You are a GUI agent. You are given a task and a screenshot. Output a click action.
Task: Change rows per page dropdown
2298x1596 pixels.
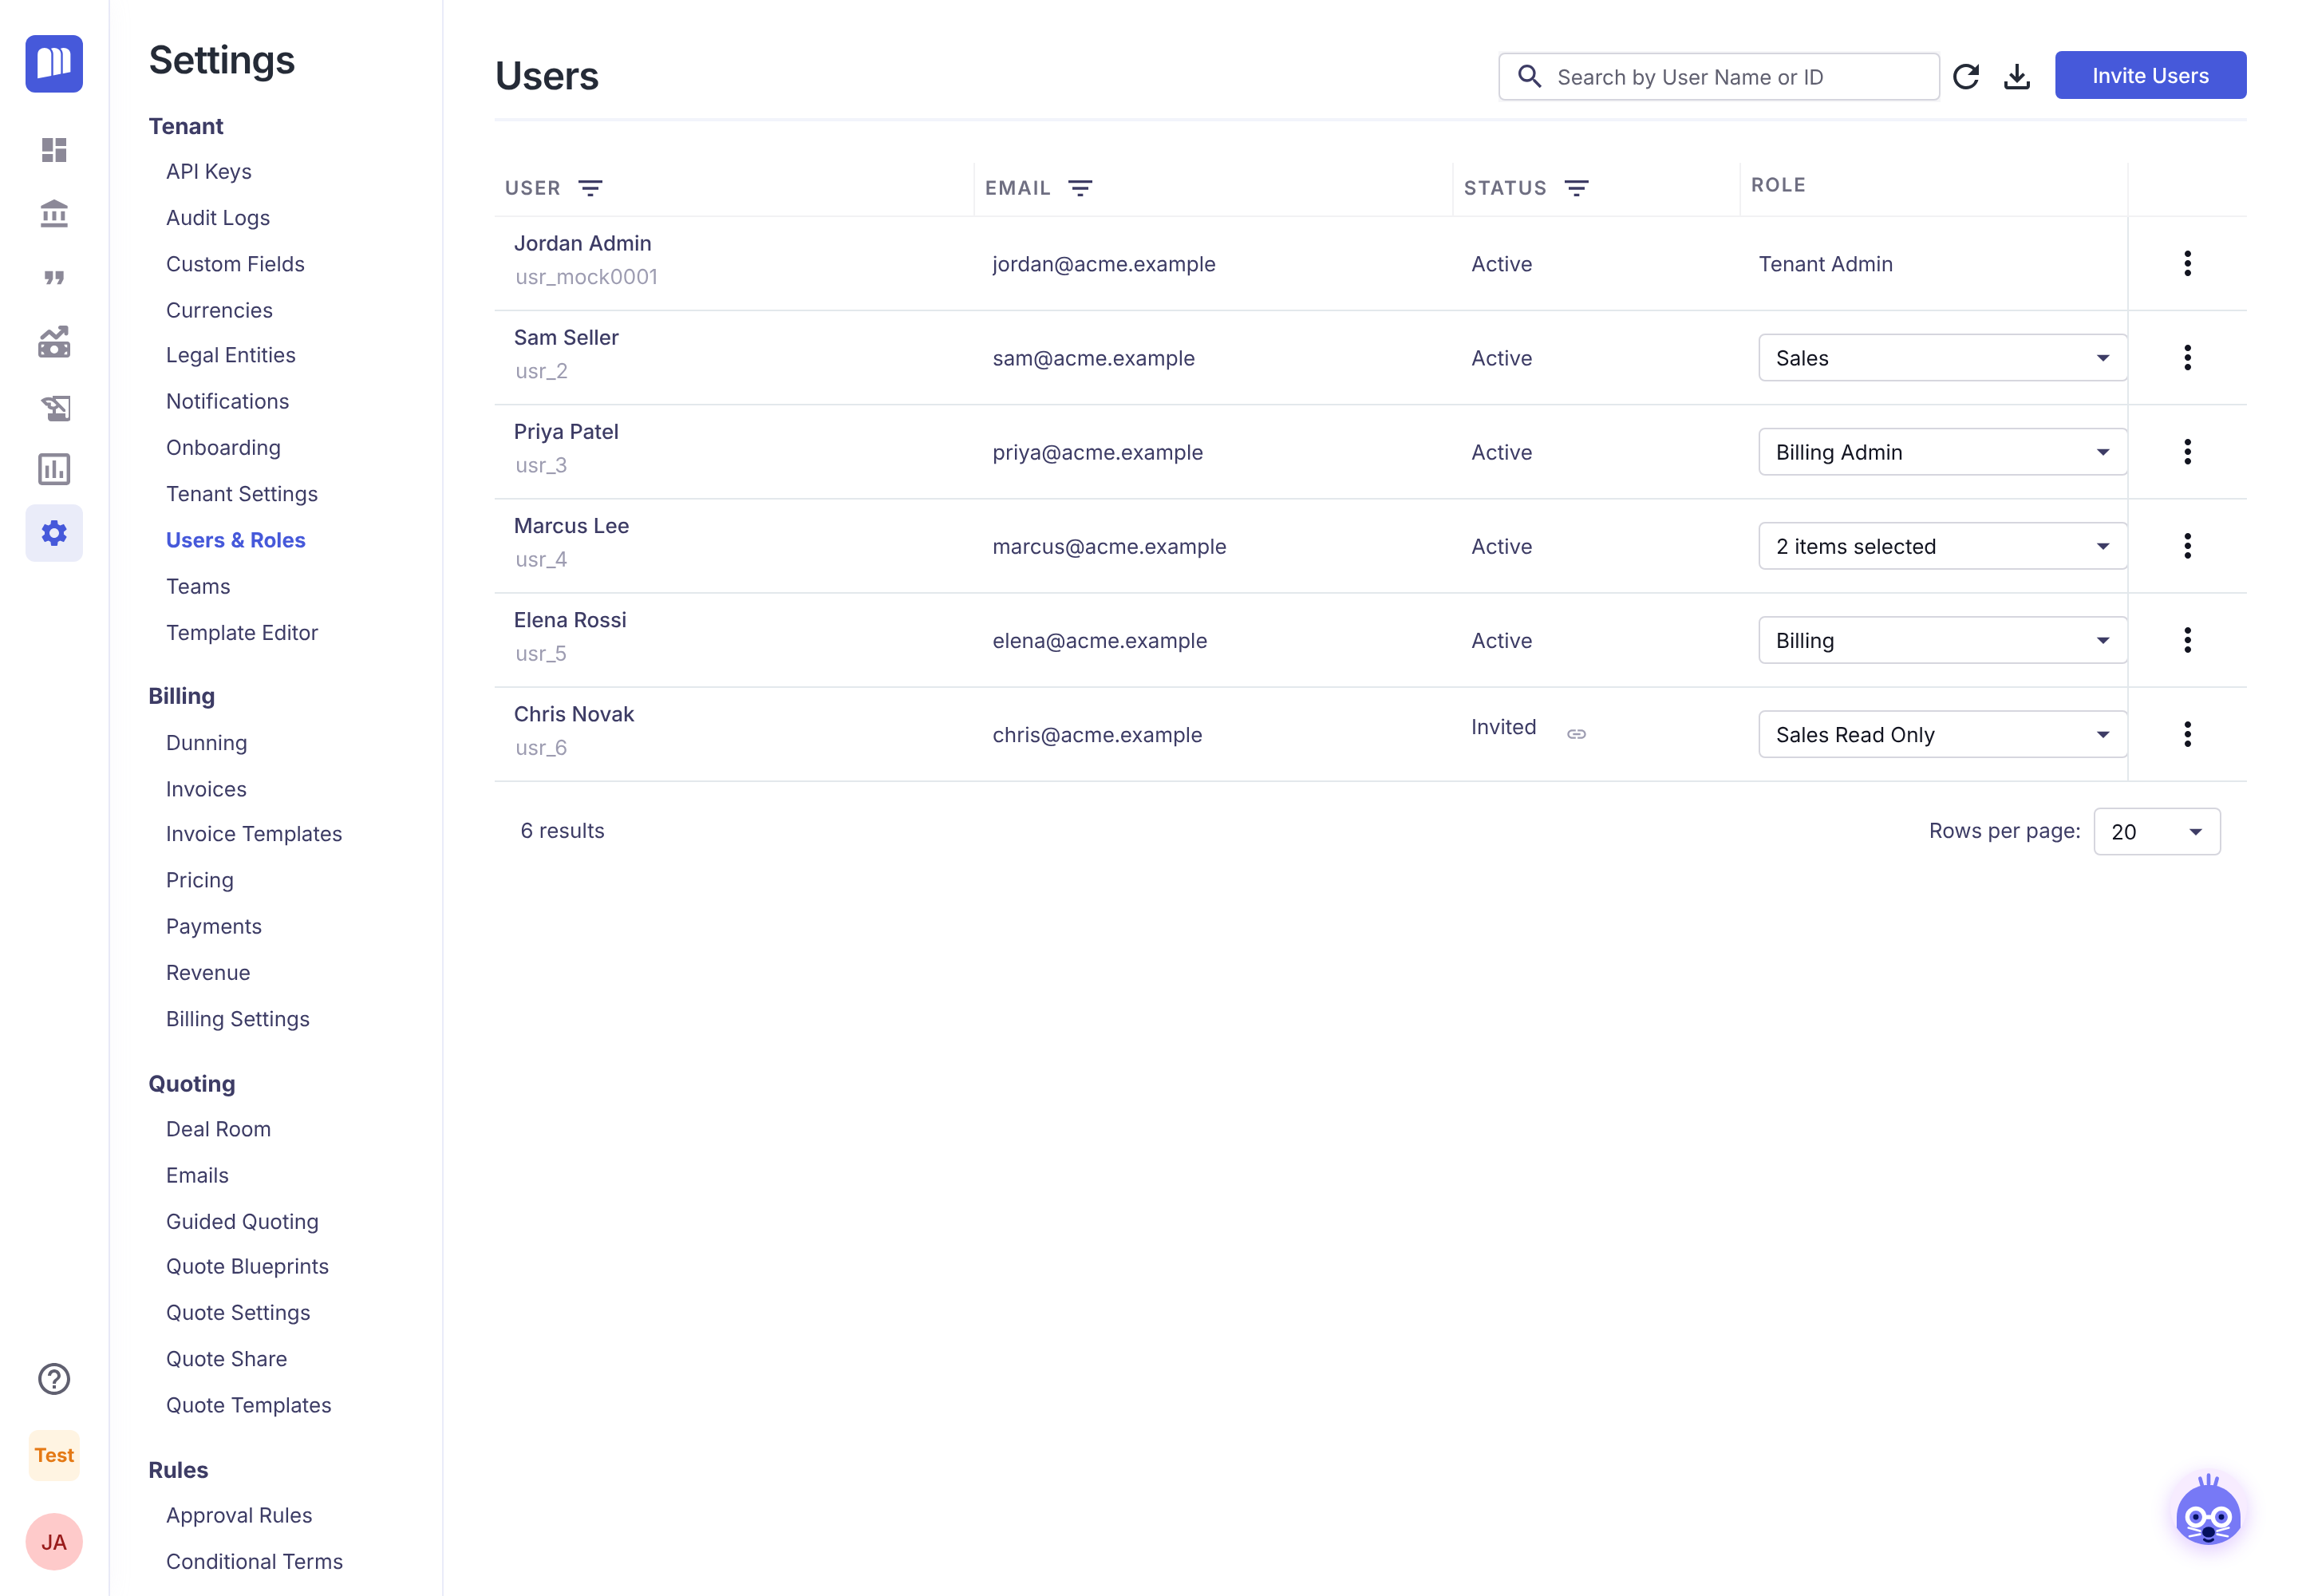pos(2157,832)
